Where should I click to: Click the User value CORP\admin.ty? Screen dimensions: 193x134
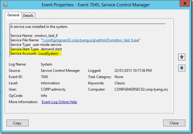click(53, 89)
